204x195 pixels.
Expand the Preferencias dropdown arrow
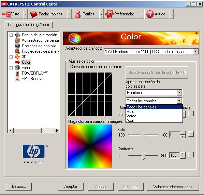pos(142,14)
